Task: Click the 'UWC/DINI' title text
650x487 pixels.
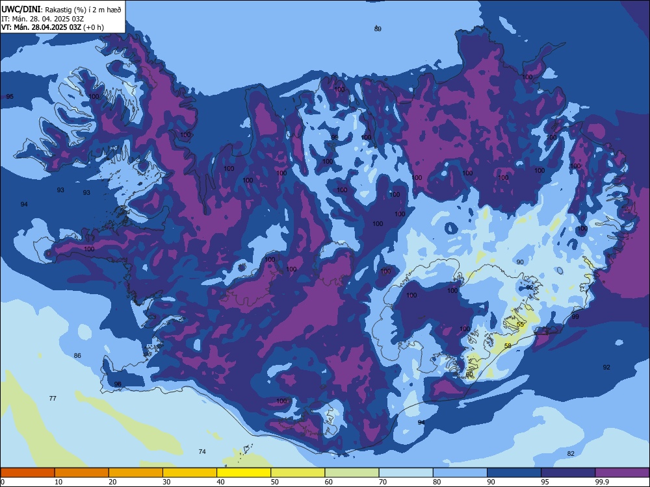Action: click(x=21, y=9)
